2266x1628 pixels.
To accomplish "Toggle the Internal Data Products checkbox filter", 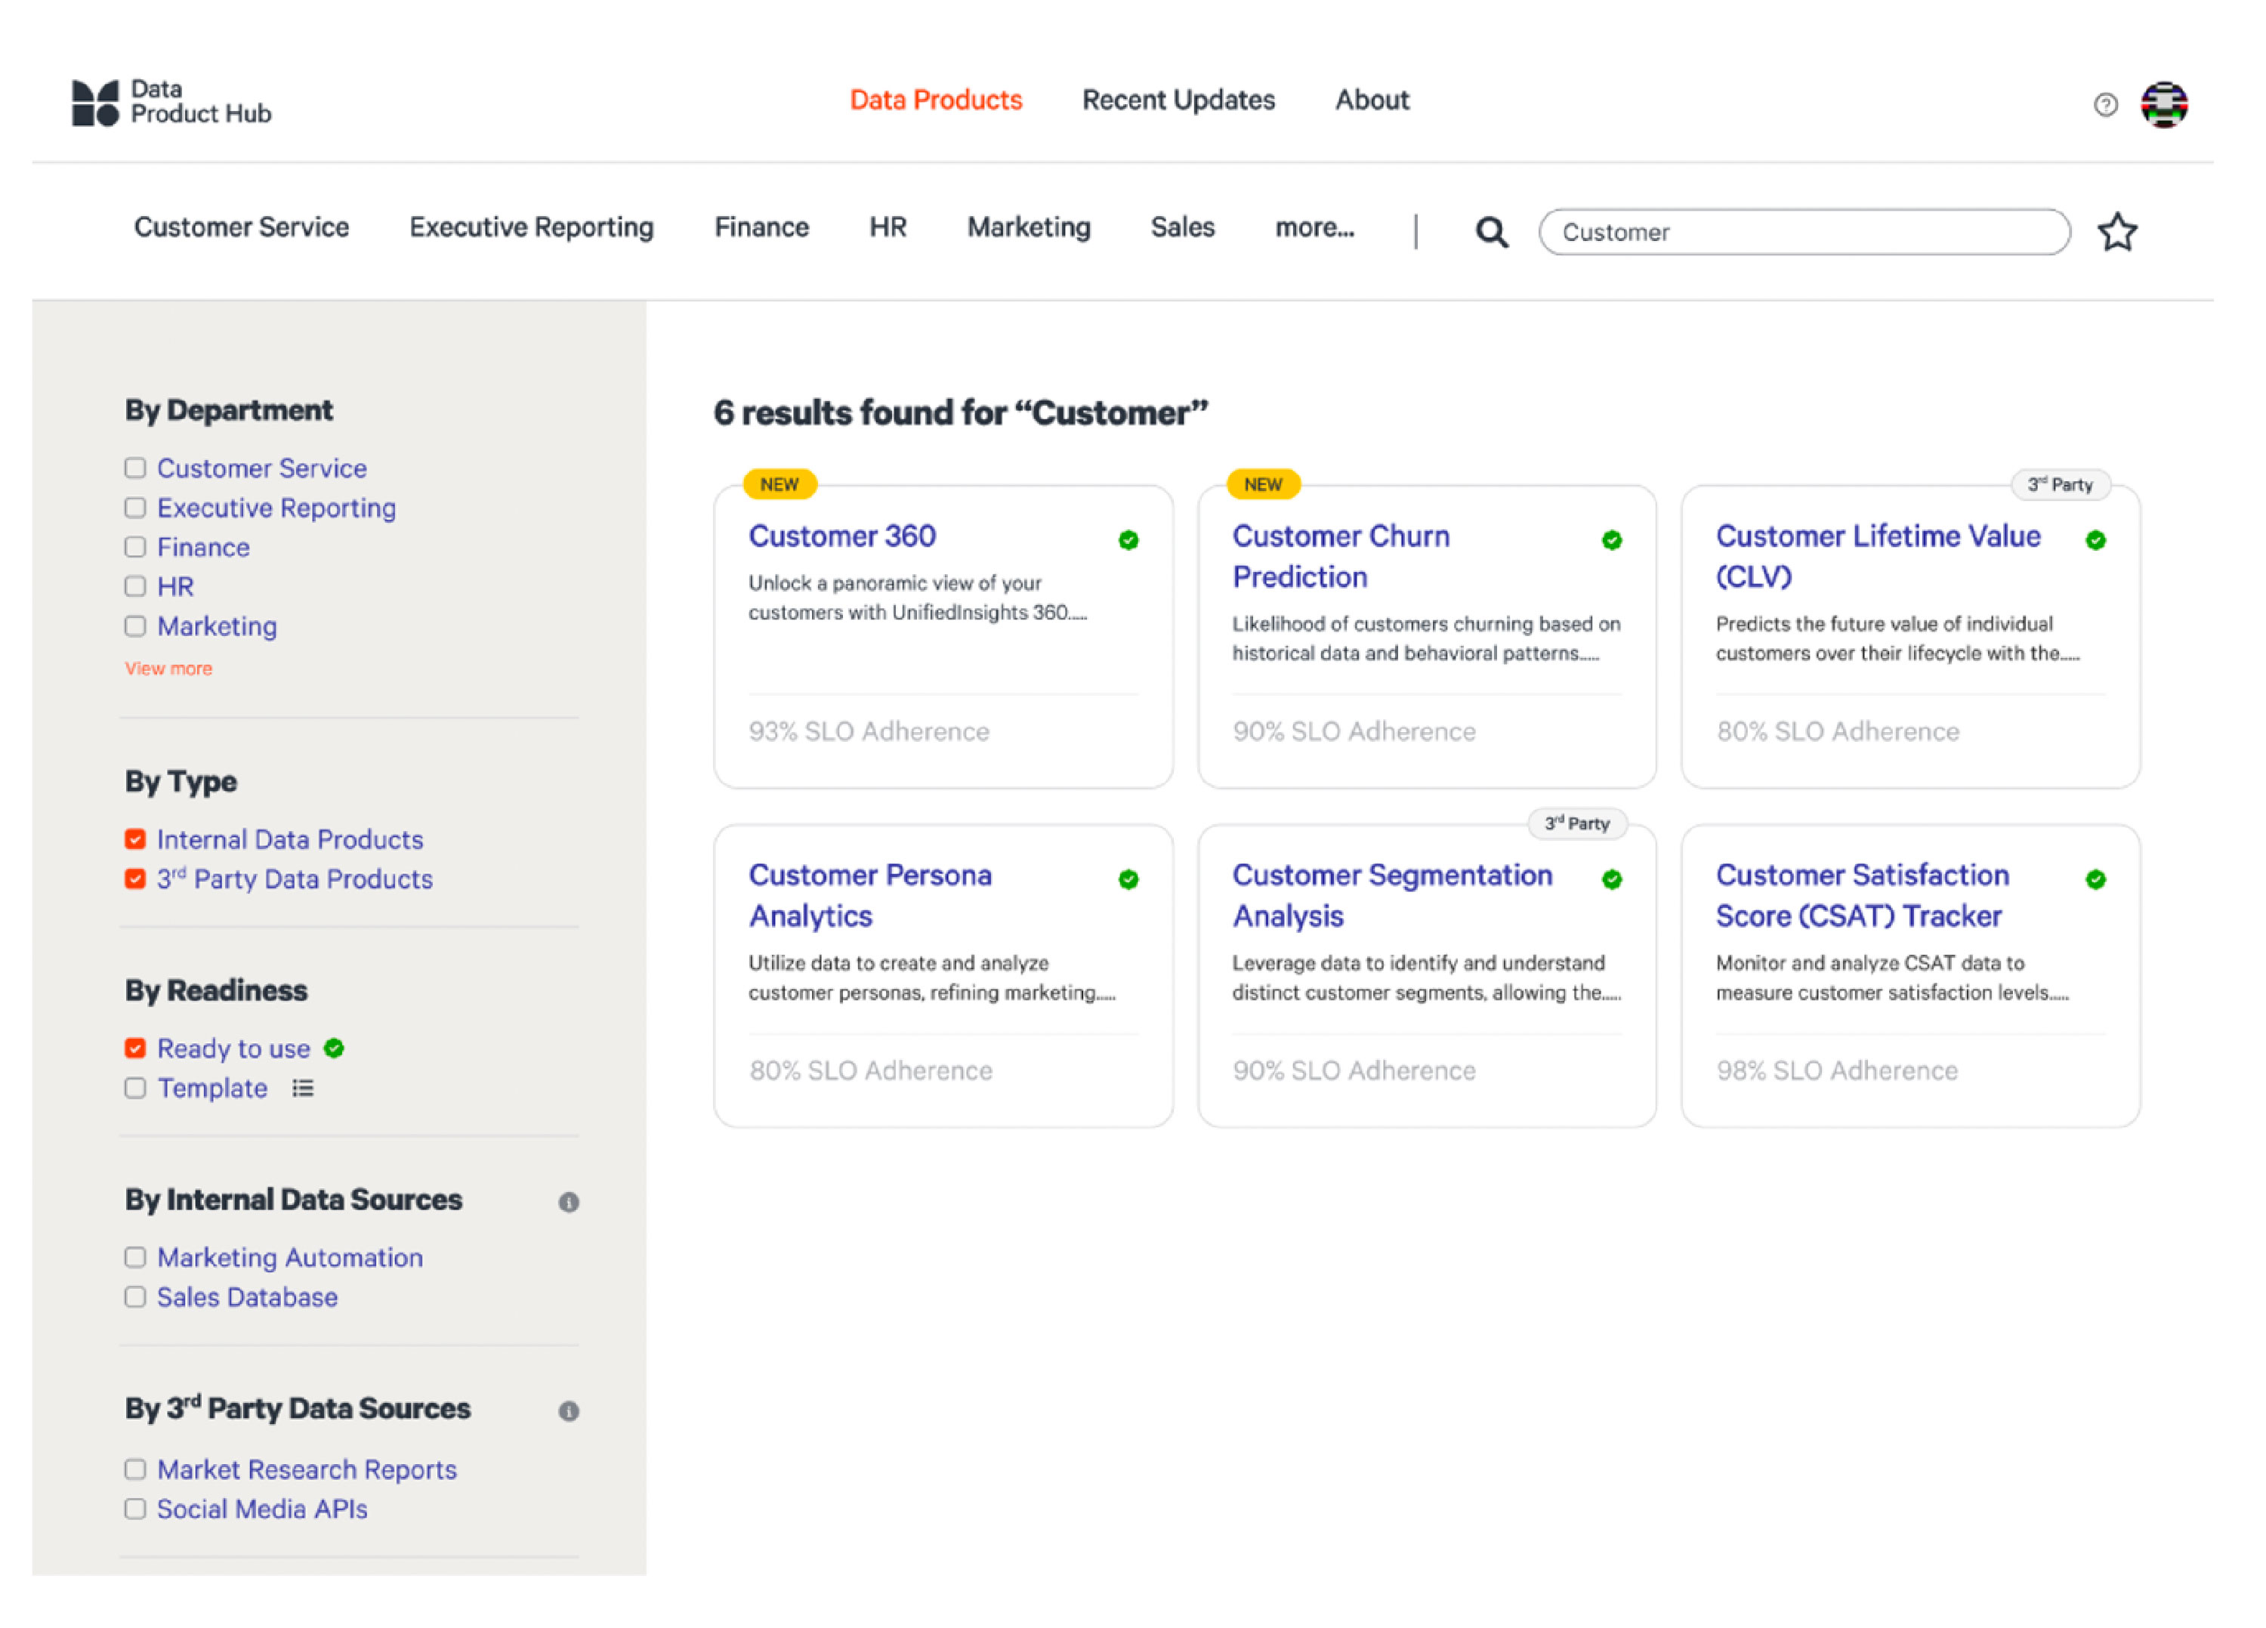I will click(139, 839).
